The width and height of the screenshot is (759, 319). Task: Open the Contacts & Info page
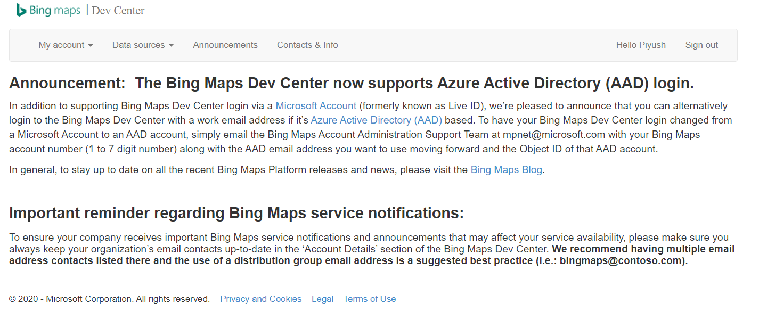[307, 45]
